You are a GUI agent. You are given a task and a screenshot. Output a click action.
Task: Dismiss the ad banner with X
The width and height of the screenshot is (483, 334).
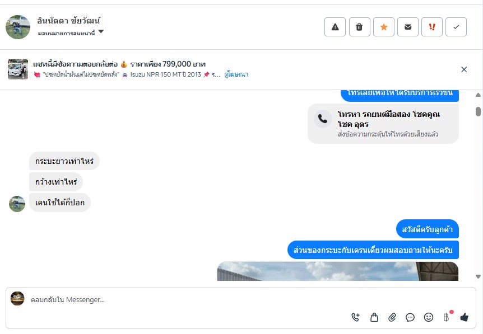click(464, 69)
